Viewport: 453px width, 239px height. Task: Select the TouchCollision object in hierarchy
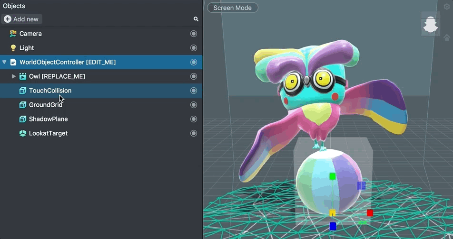tap(50, 91)
